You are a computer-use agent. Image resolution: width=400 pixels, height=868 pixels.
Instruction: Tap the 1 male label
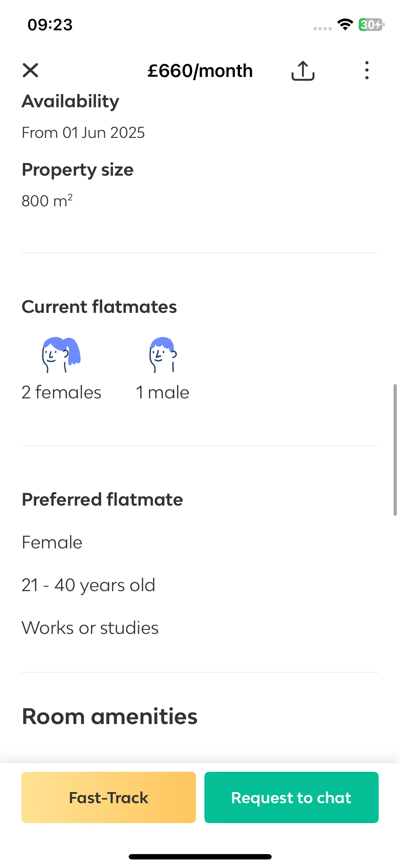tap(162, 392)
